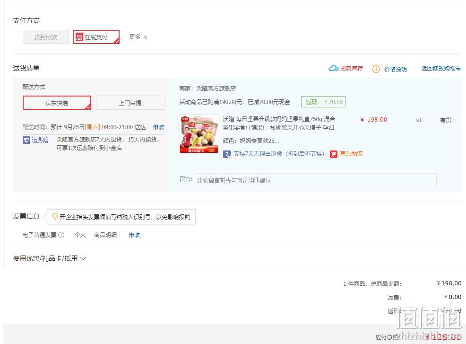Click the 商家：沃隆官方旗舰店 merchant name
Image resolution: width=466 pixels, height=344 pixels.
208,88
